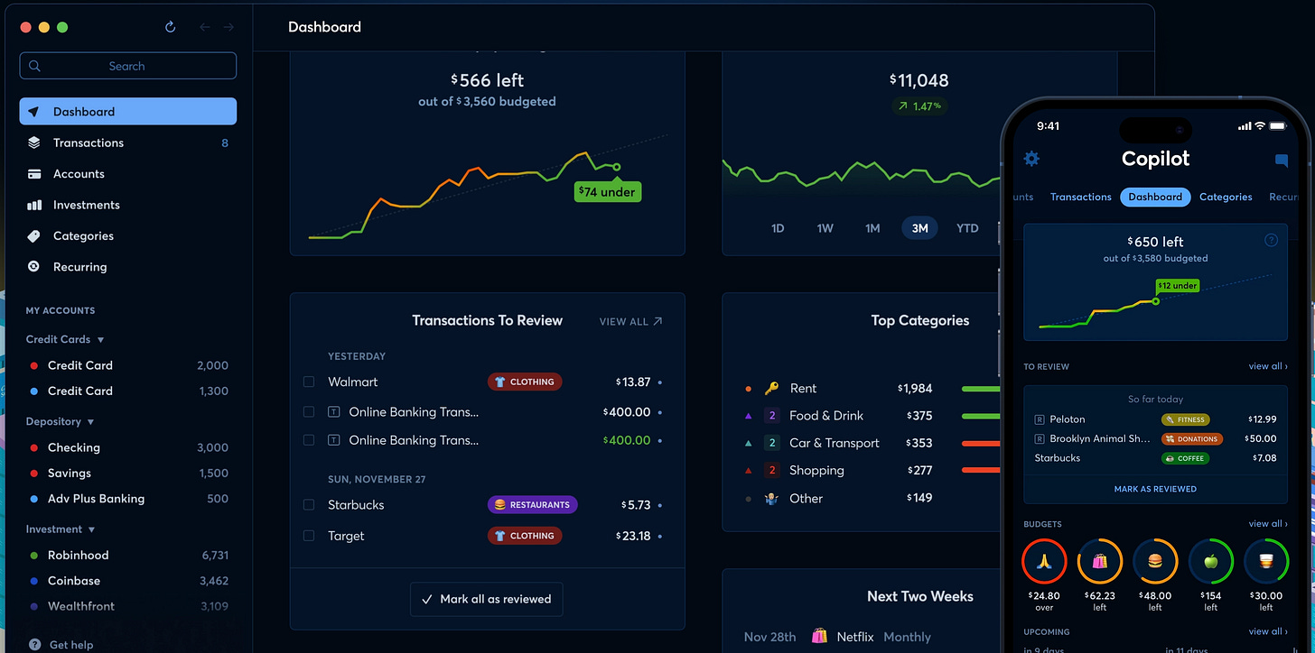Select the 1M chart range
1315x653 pixels.
coord(872,228)
